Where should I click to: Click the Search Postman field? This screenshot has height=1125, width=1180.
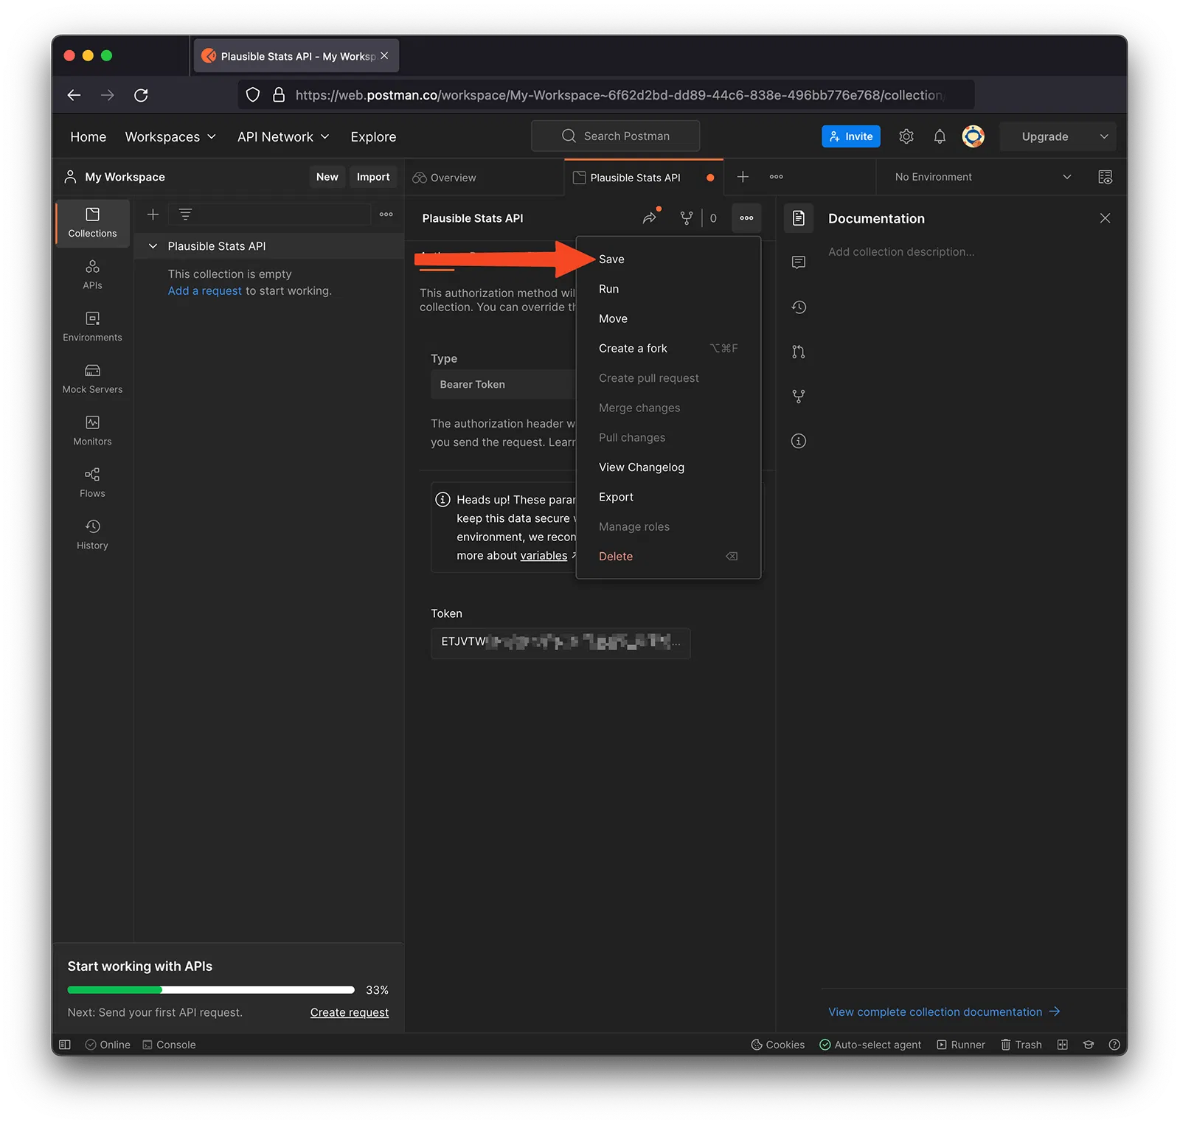[615, 136]
